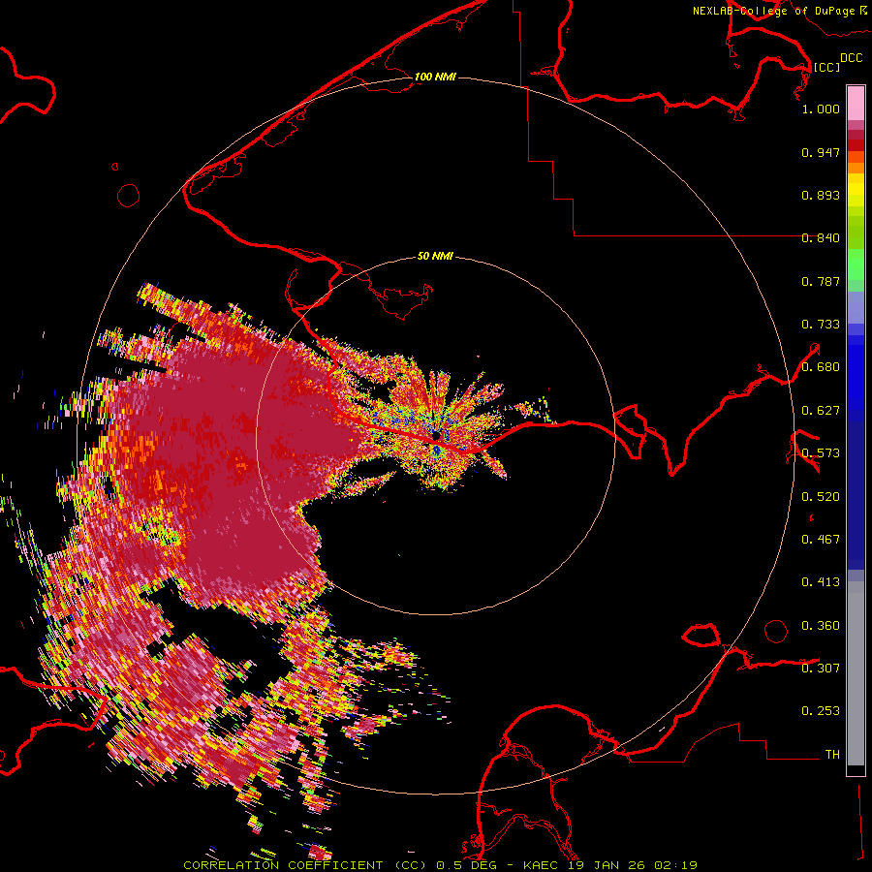The width and height of the screenshot is (872, 872).
Task: Click the 0.840 legend value
Action: click(x=821, y=238)
